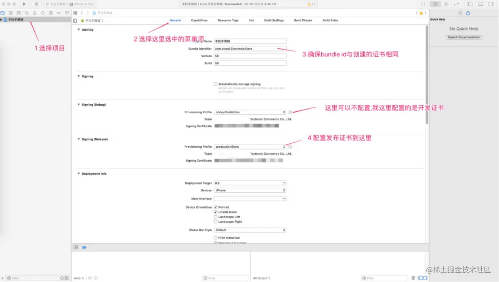499x282 pixels.
Task: Switch to the Build Rules tab
Action: 331,21
